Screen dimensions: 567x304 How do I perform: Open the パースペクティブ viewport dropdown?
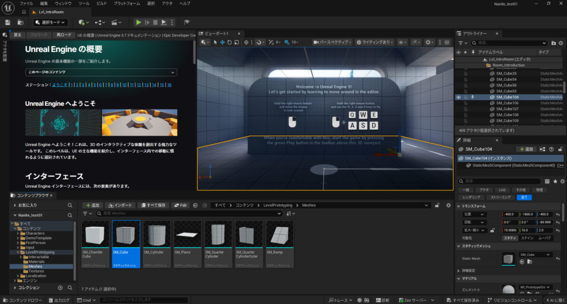332,42
